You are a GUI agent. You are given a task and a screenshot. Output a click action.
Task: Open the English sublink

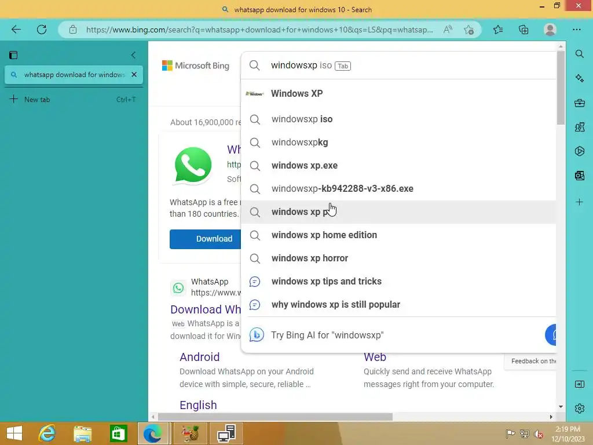[198, 405]
